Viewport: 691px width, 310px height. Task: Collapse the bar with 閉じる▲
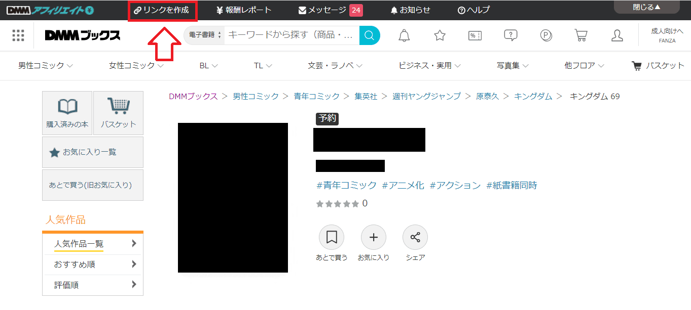tap(646, 7)
